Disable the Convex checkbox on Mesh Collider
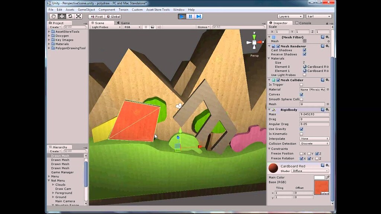This screenshot has width=381, height=214. click(302, 94)
